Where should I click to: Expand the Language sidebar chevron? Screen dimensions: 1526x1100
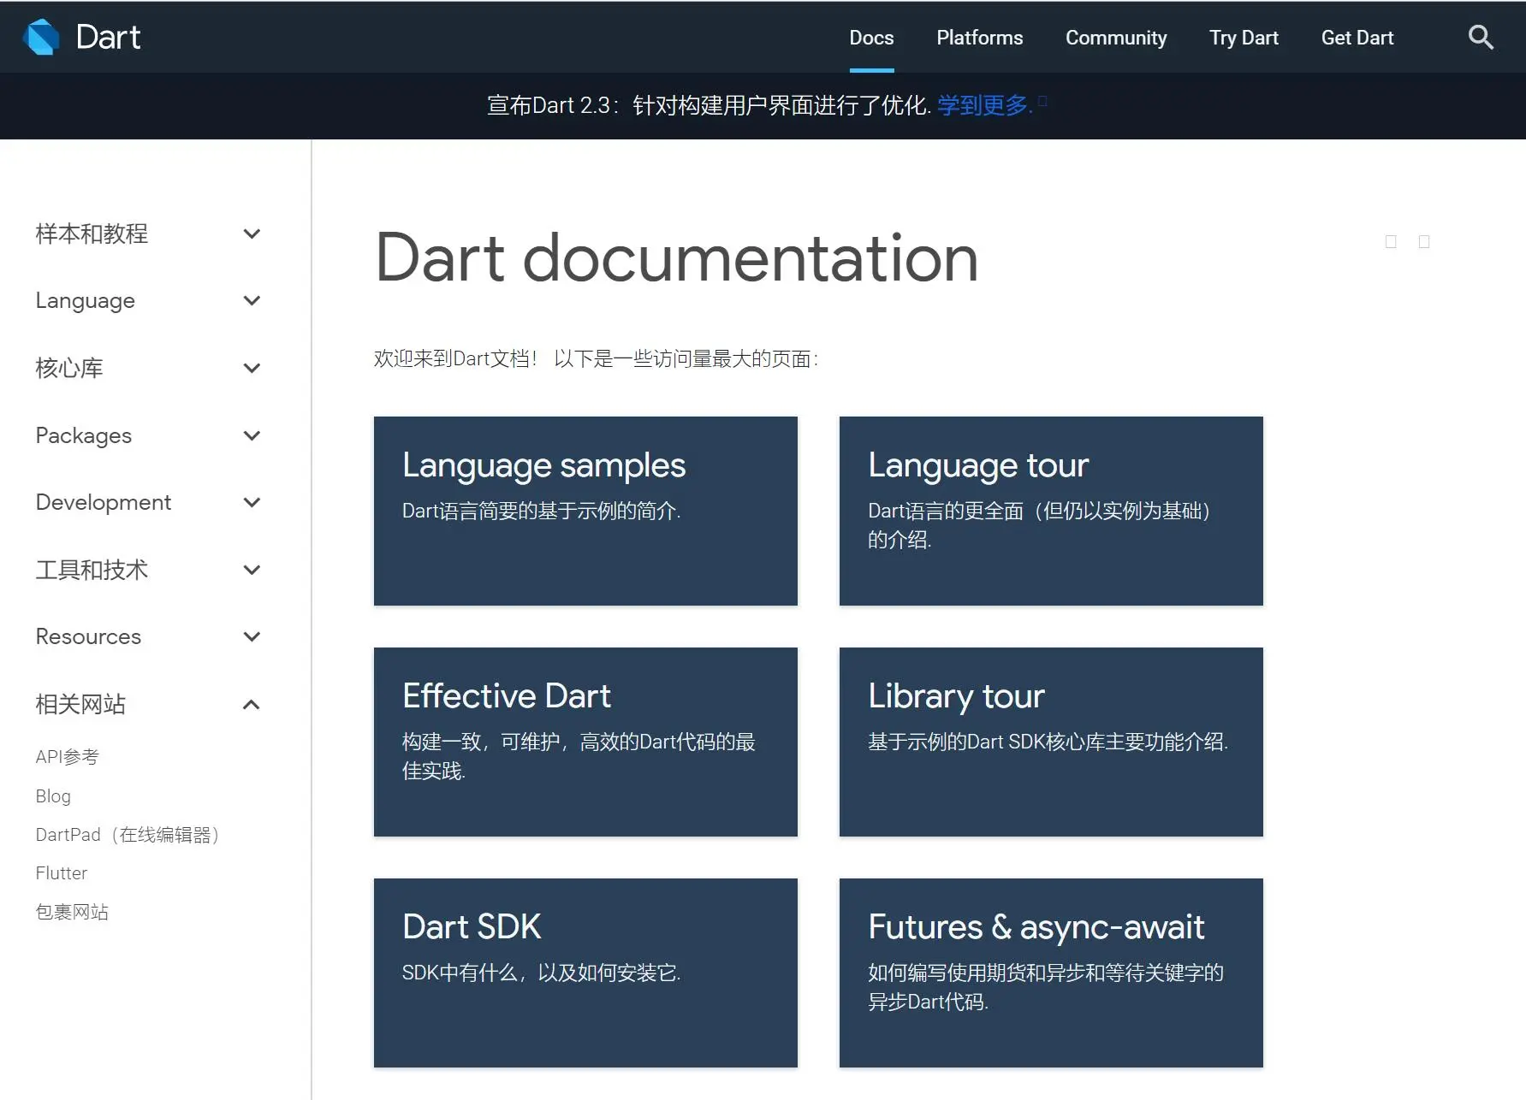(x=252, y=300)
